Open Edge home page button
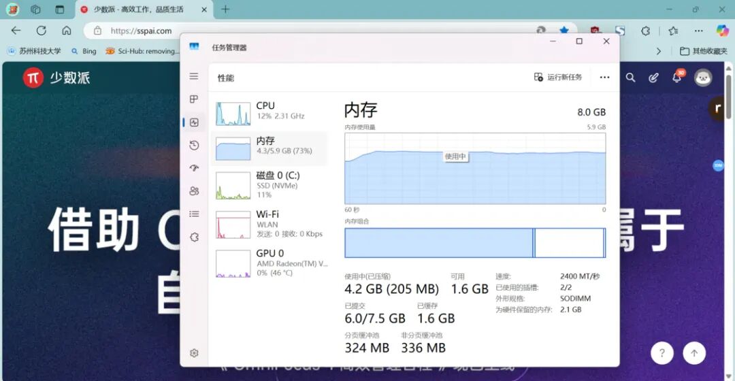 [x=67, y=31]
